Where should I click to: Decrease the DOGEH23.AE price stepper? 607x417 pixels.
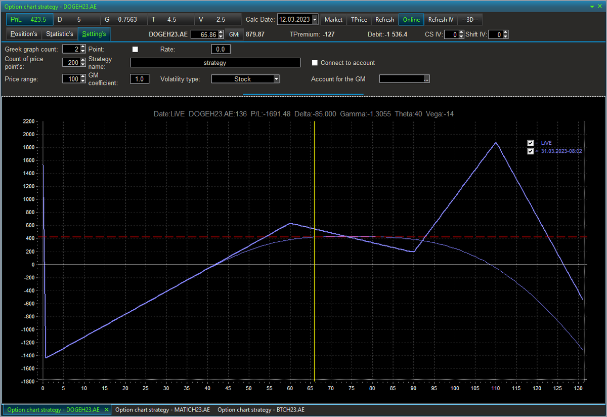[220, 36]
